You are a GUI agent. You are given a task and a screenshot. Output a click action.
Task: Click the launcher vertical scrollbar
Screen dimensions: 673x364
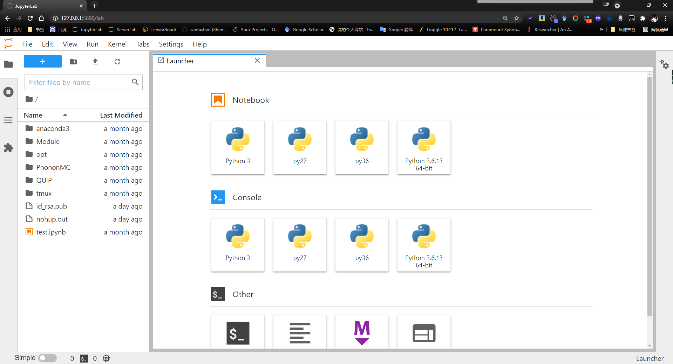(650, 197)
